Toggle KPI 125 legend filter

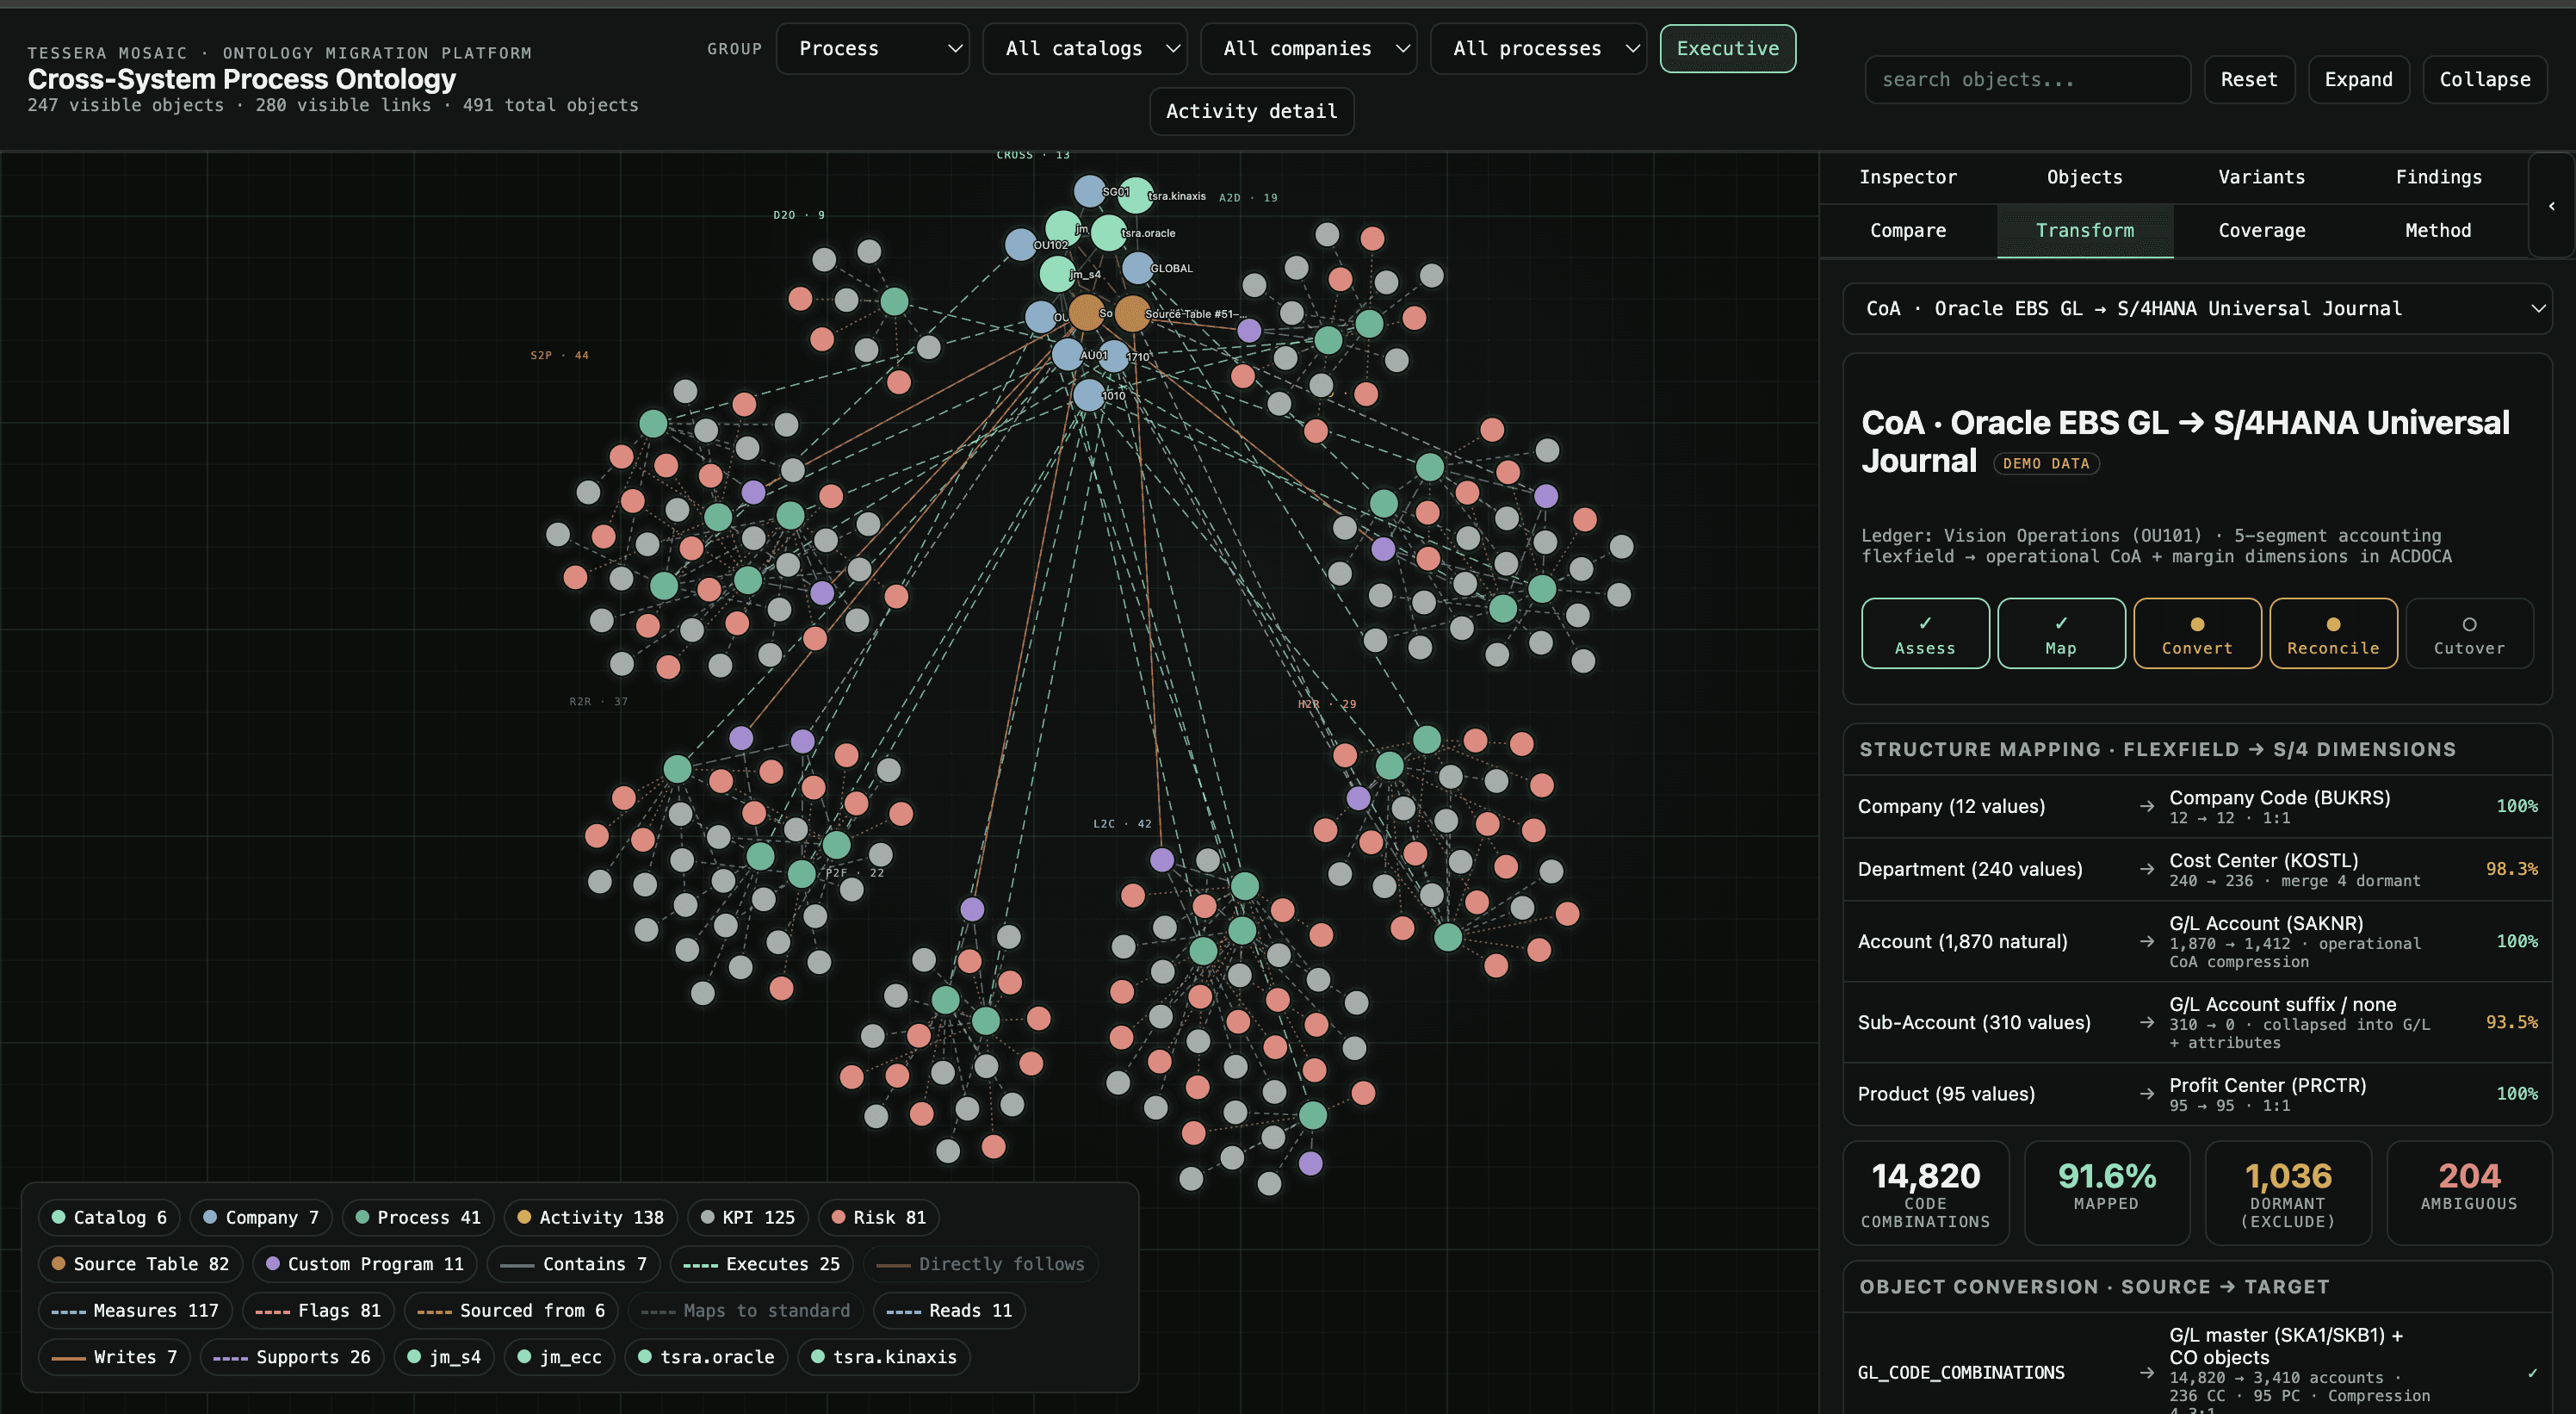click(x=748, y=1217)
